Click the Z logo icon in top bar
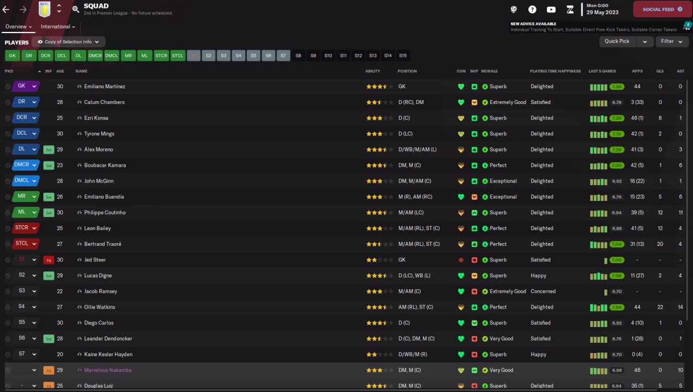Image resolution: width=693 pixels, height=392 pixels. (570, 9)
